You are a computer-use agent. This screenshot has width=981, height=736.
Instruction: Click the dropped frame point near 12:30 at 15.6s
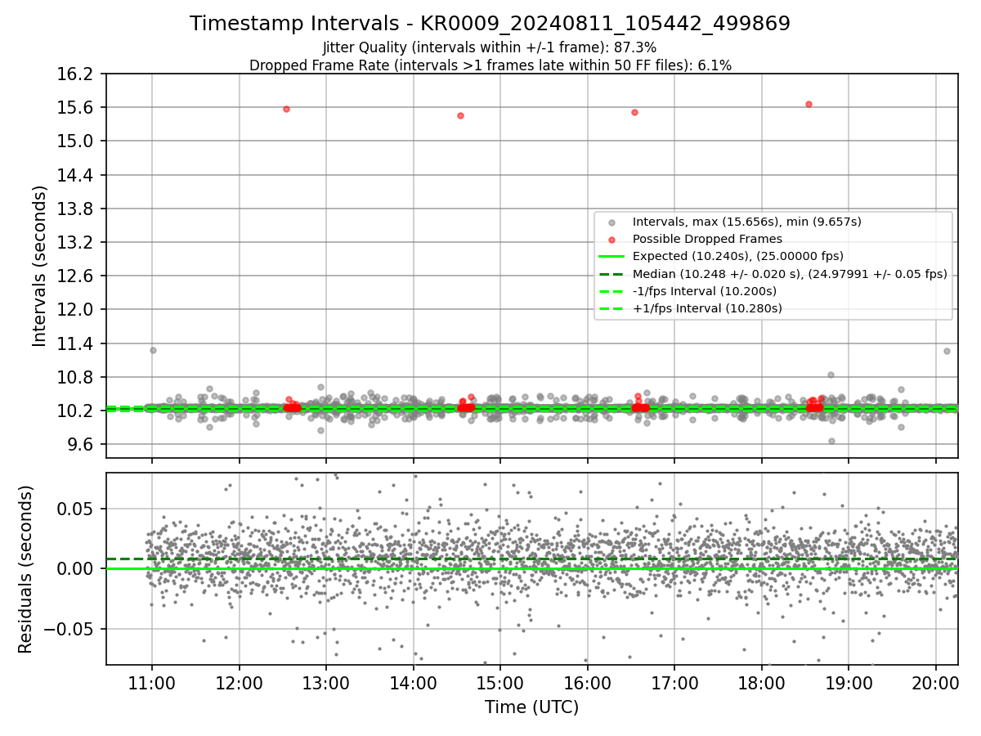(x=286, y=109)
